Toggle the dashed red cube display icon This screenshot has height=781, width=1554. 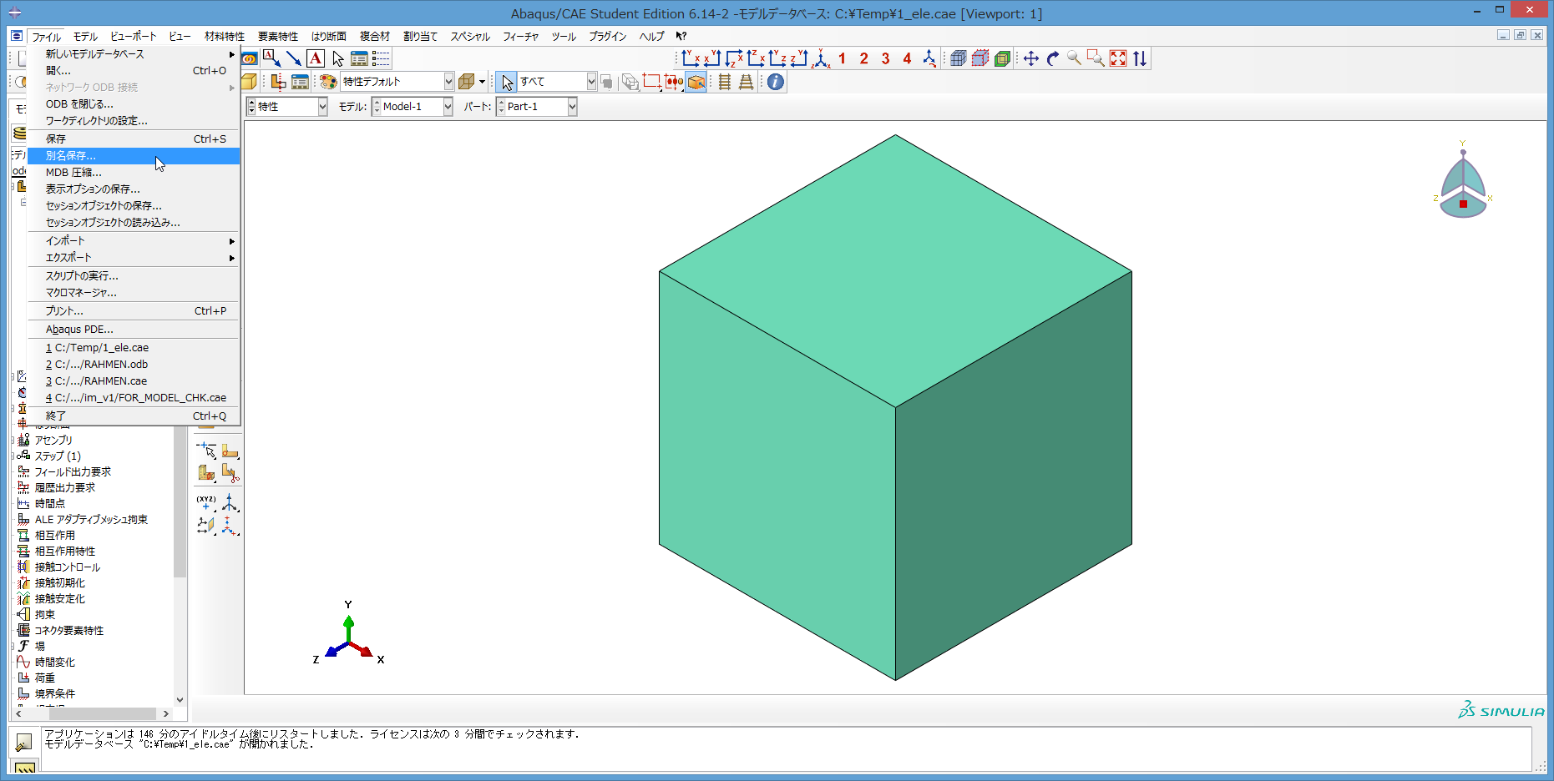pyautogui.click(x=980, y=58)
